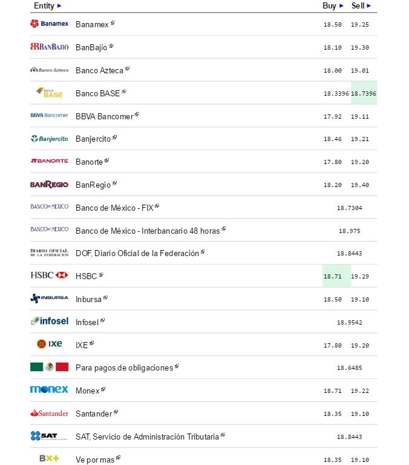Sort the table by Sell rate
This screenshot has height=465, width=409.
(361, 5)
